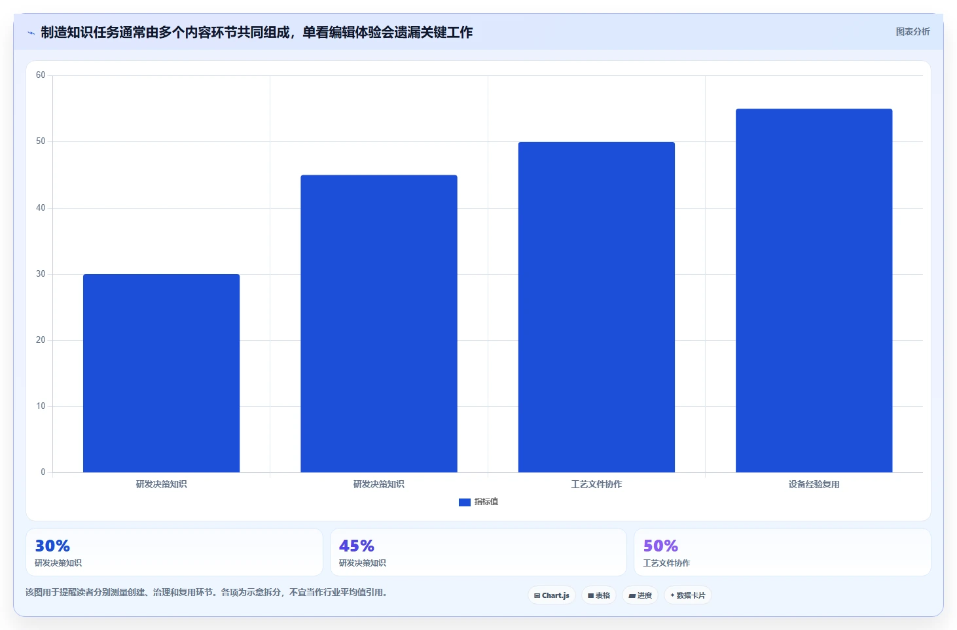
Task: Click the 进度 chip
Action: (640, 595)
